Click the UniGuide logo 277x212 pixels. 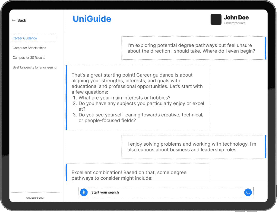point(92,19)
